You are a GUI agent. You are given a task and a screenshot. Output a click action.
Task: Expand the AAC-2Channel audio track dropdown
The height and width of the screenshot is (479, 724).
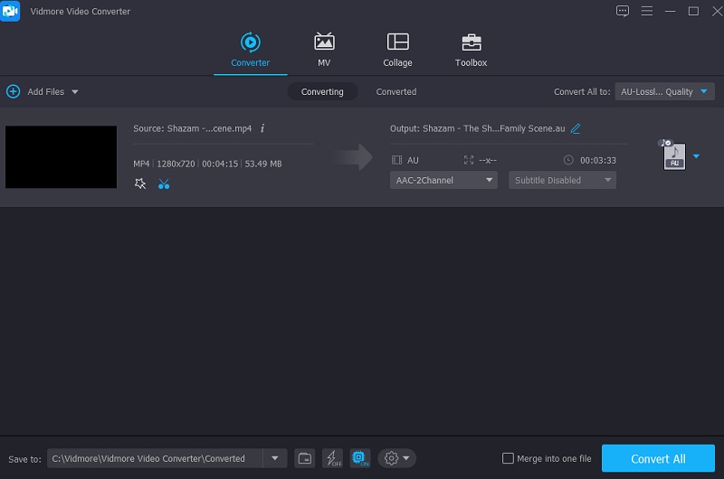(x=443, y=180)
